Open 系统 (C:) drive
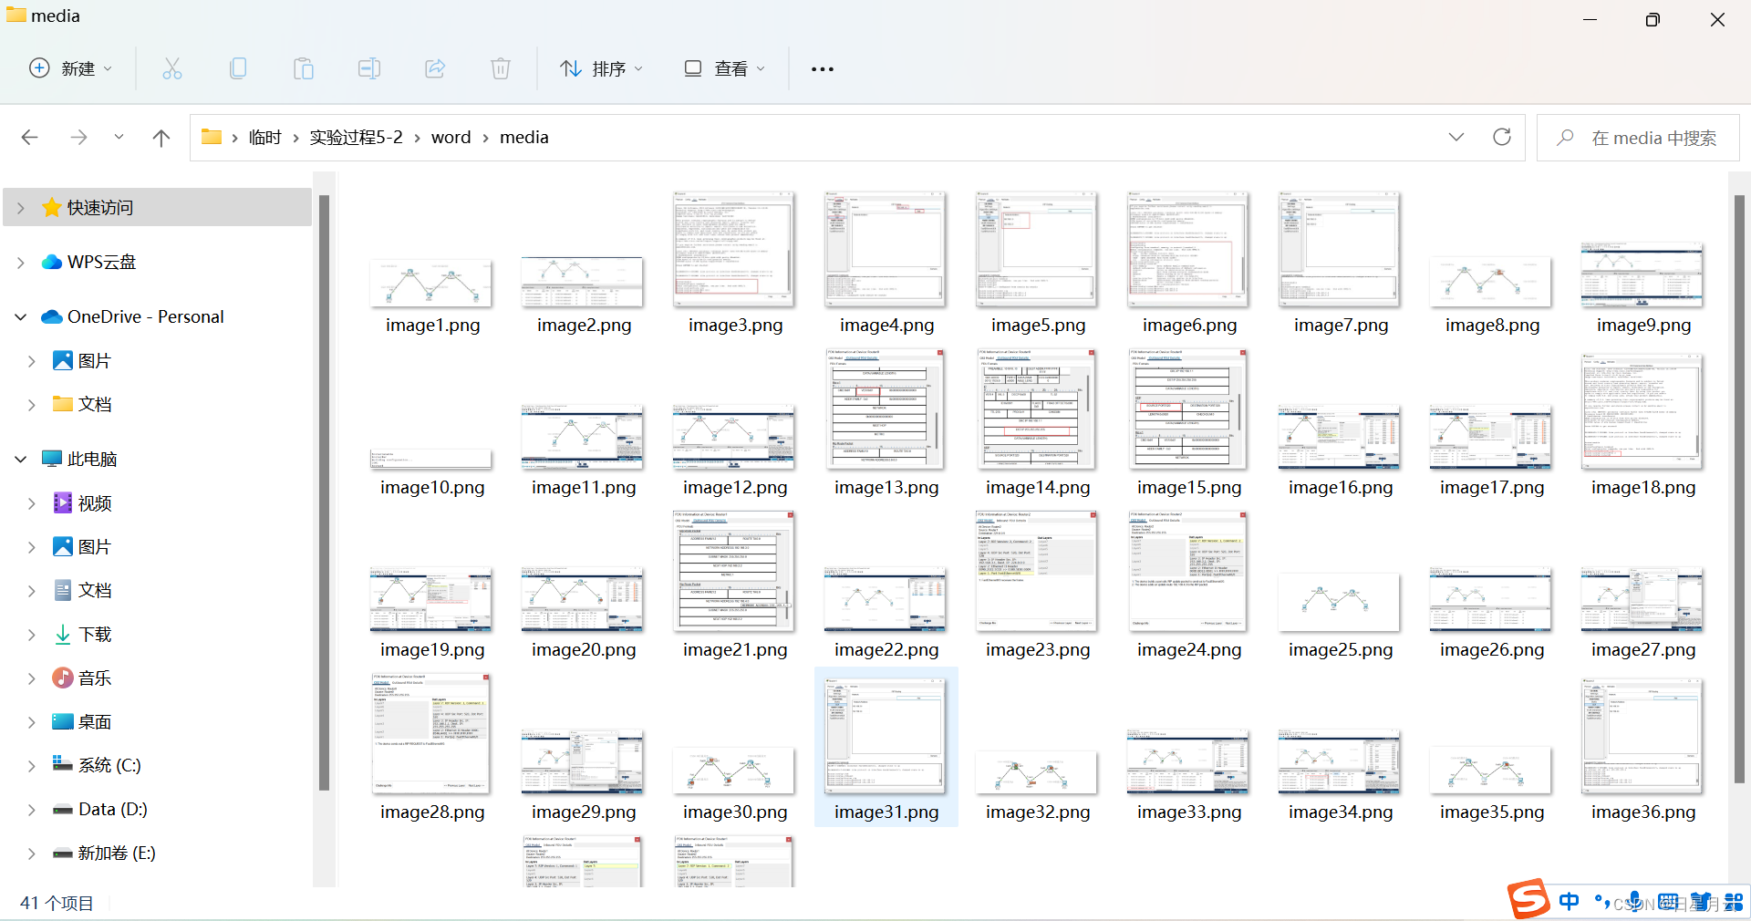1751x921 pixels. pyautogui.click(x=109, y=766)
